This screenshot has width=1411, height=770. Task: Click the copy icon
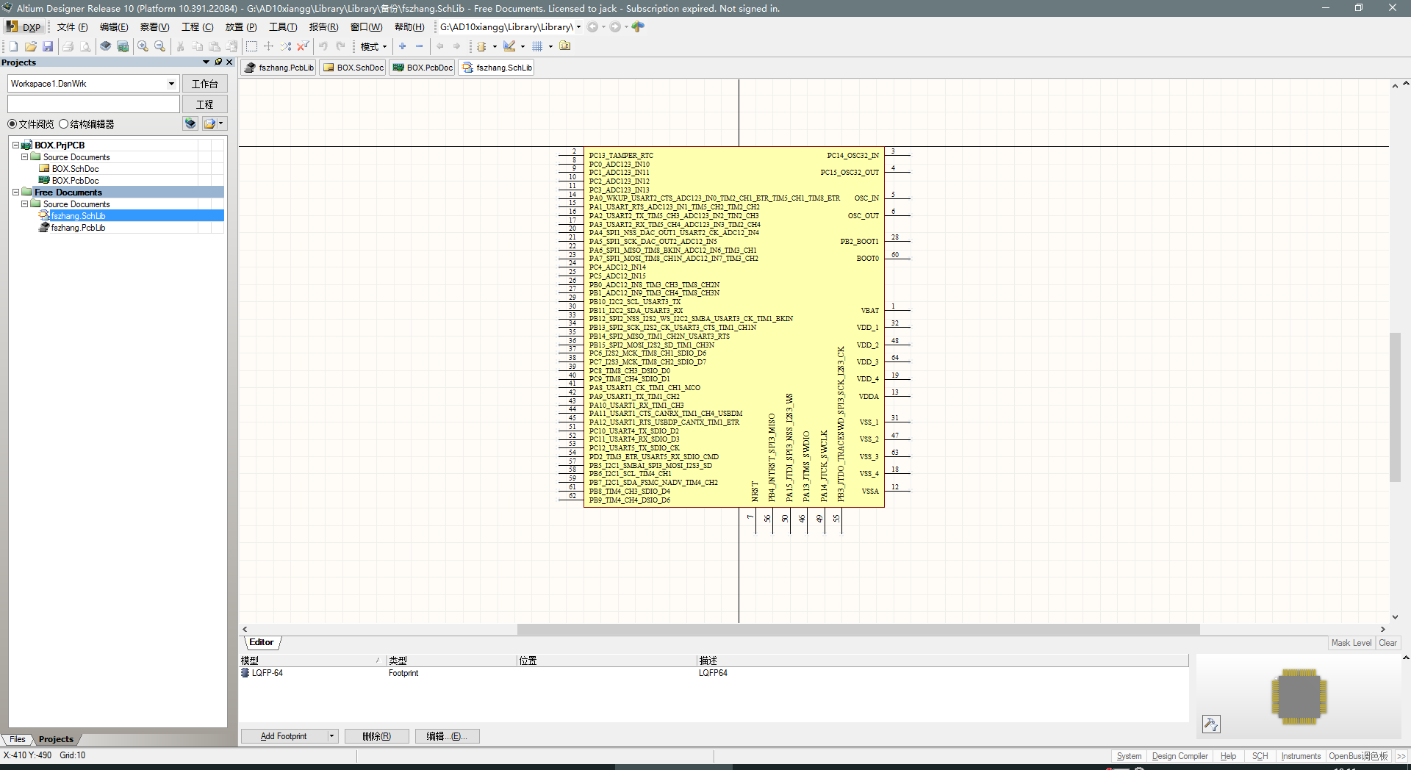tap(198, 46)
